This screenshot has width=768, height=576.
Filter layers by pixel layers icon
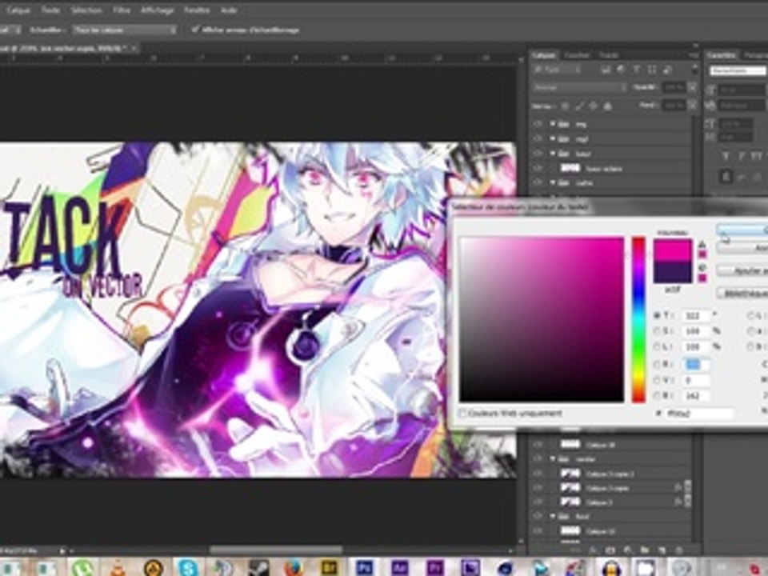[x=606, y=70]
